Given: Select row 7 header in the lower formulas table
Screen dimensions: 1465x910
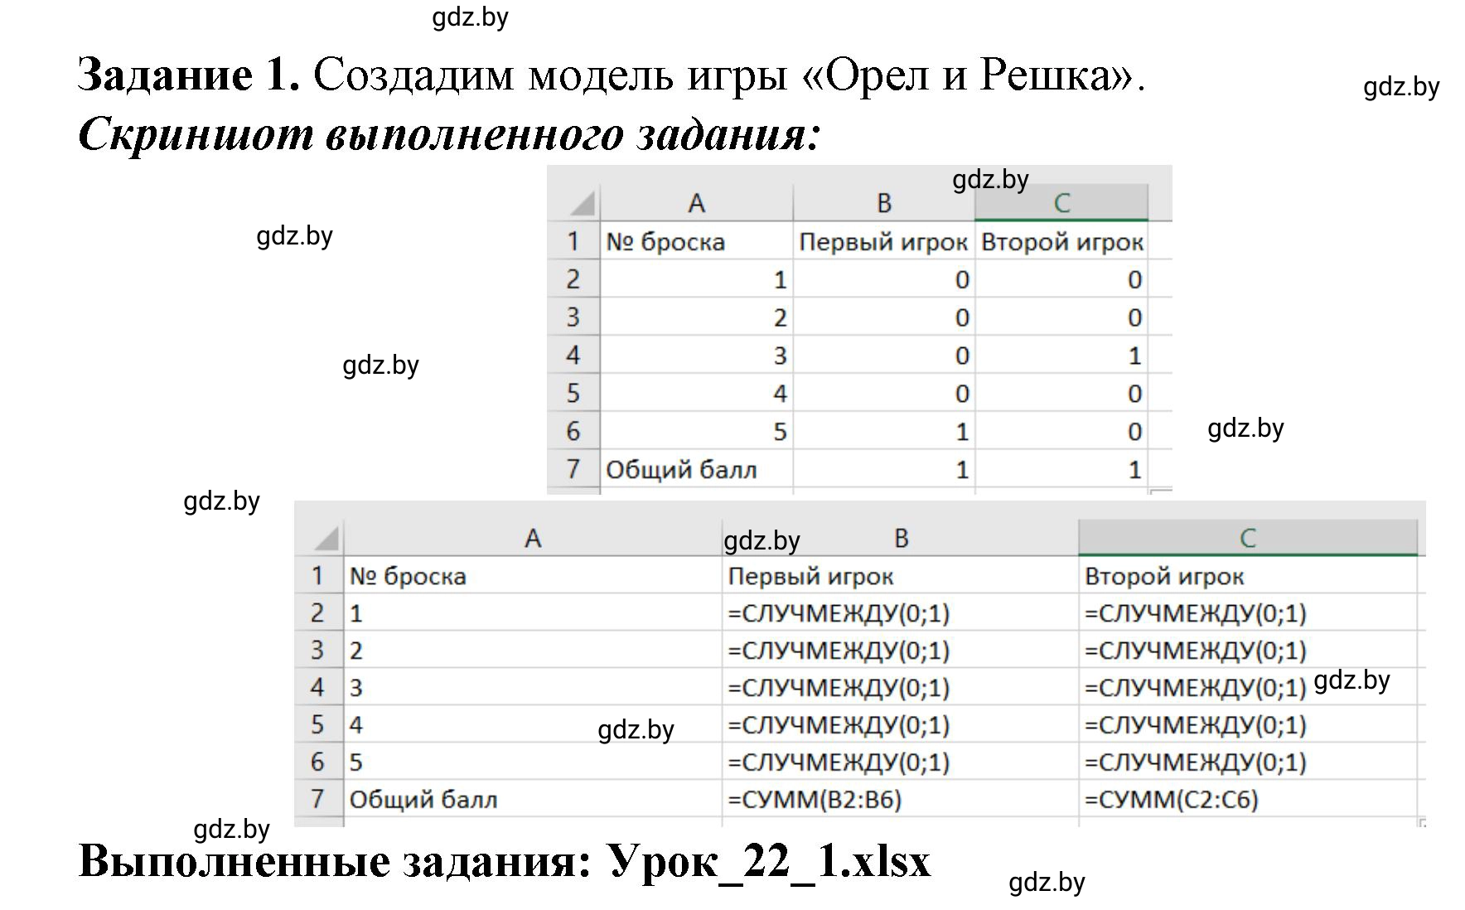Looking at the screenshot, I should [319, 799].
